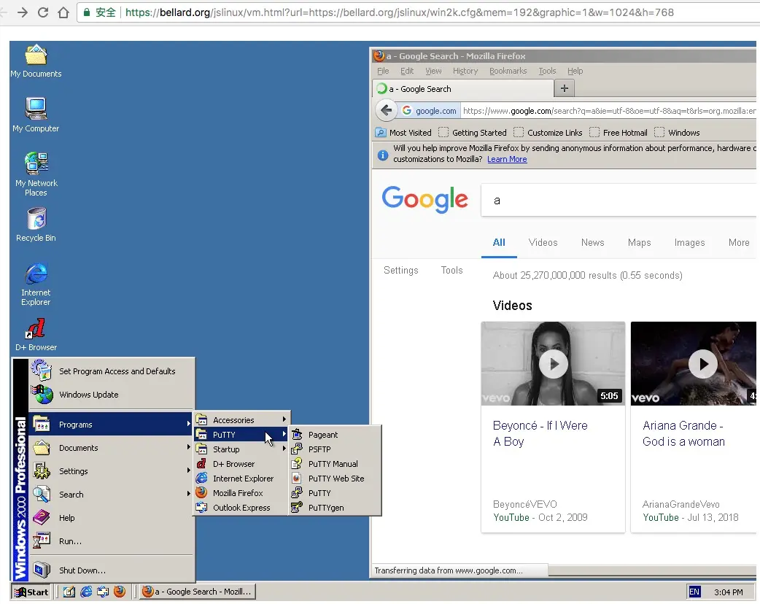The height and width of the screenshot is (604, 760).
Task: Open Firefox History menu
Action: click(465, 71)
